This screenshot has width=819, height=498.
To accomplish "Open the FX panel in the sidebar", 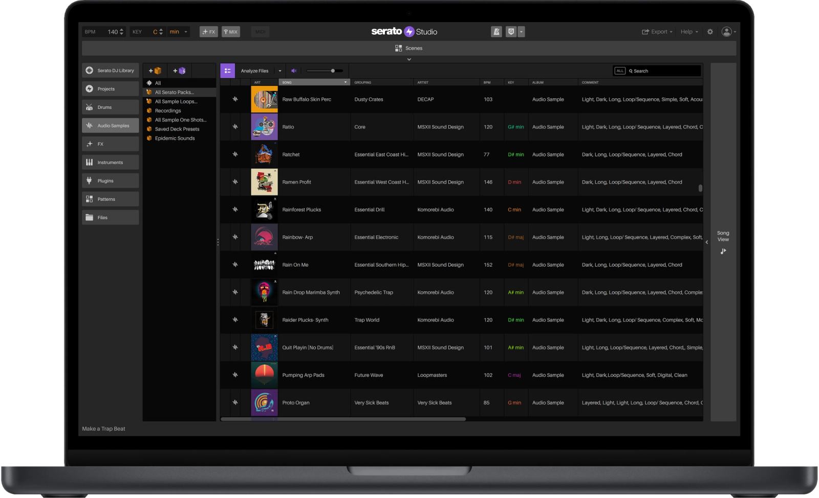I will tap(110, 143).
